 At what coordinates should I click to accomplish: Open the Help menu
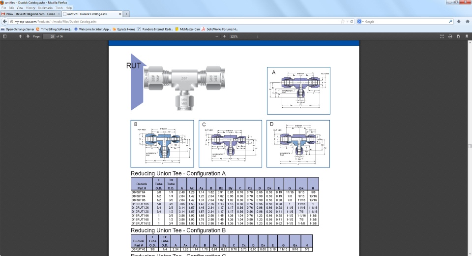click(x=69, y=8)
